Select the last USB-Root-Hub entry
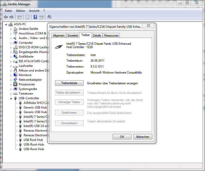Viewport: 205px width, 171px height. point(34,149)
